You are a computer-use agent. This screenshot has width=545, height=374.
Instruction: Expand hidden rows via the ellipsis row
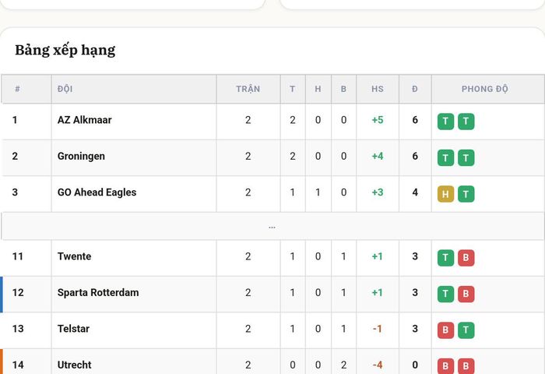(x=272, y=227)
